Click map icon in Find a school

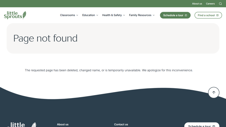pyautogui.click(x=217, y=15)
